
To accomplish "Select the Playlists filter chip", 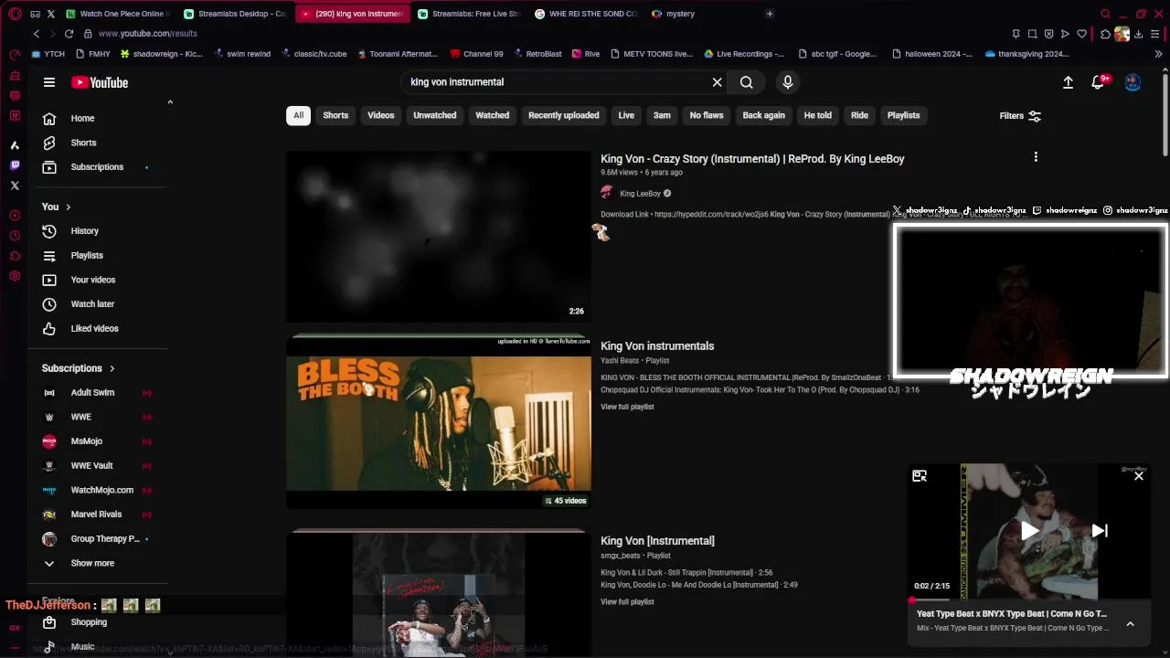I will coord(903,115).
